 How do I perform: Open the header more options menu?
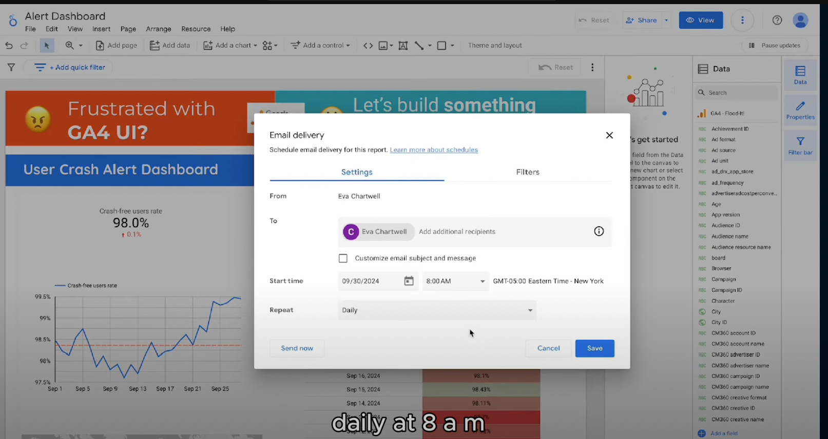742,21
